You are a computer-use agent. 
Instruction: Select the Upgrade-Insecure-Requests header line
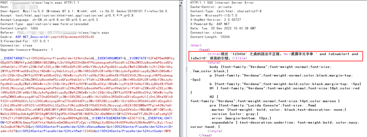click(x=27, y=50)
